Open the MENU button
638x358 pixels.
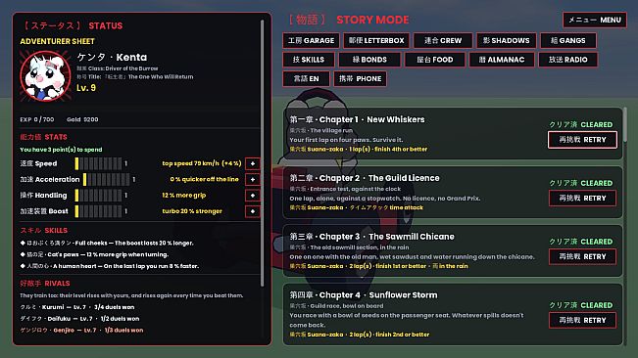[595, 20]
